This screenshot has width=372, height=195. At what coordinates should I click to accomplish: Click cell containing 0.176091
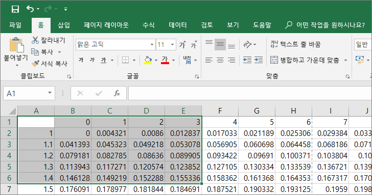(73, 189)
